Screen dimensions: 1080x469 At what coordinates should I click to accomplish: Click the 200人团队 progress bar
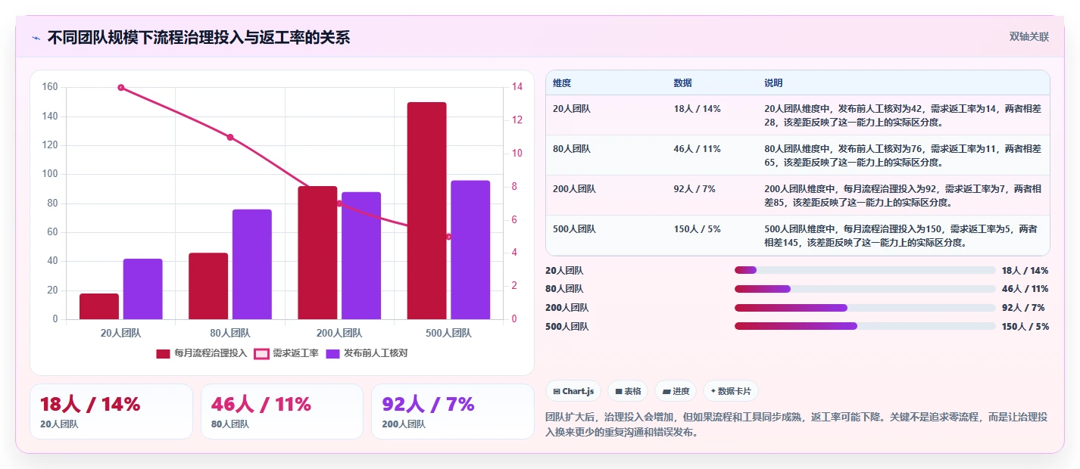click(x=865, y=308)
